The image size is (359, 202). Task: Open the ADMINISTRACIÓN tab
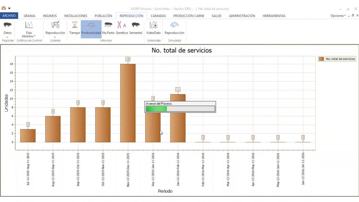point(242,16)
